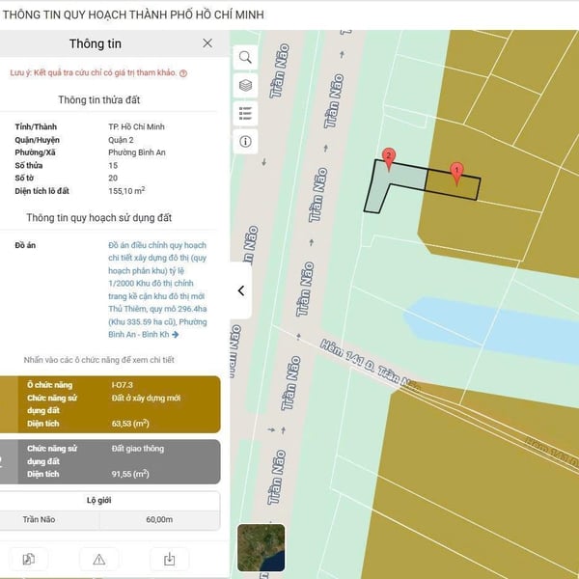Click the info icon on map toolbar
The image size is (579, 579).
click(x=245, y=141)
